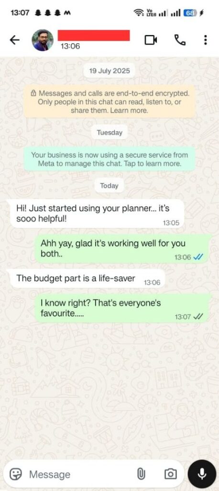Open the emoji sticker picker
This screenshot has height=491, width=219.
(x=15, y=474)
